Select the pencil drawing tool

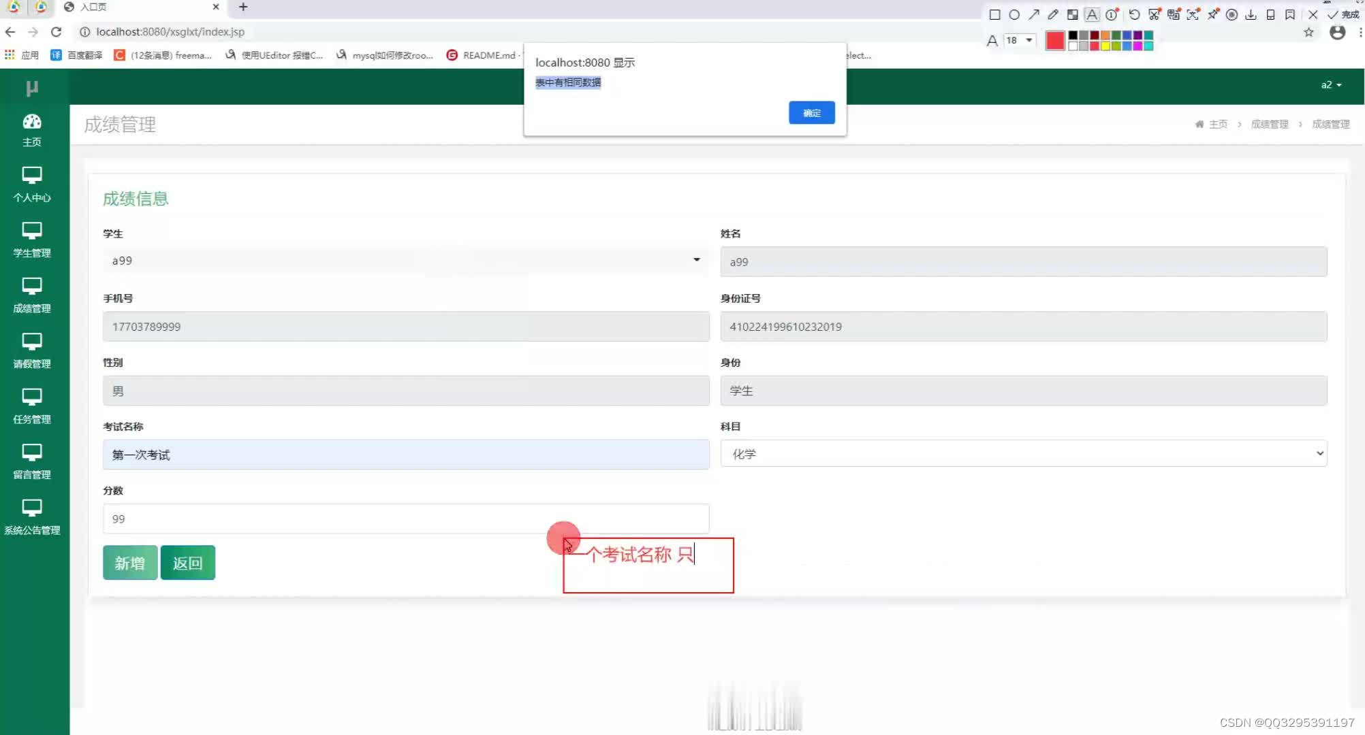1053,14
